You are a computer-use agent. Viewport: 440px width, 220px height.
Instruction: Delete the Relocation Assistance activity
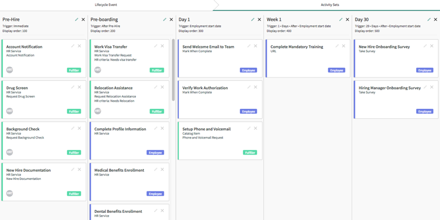click(x=162, y=87)
